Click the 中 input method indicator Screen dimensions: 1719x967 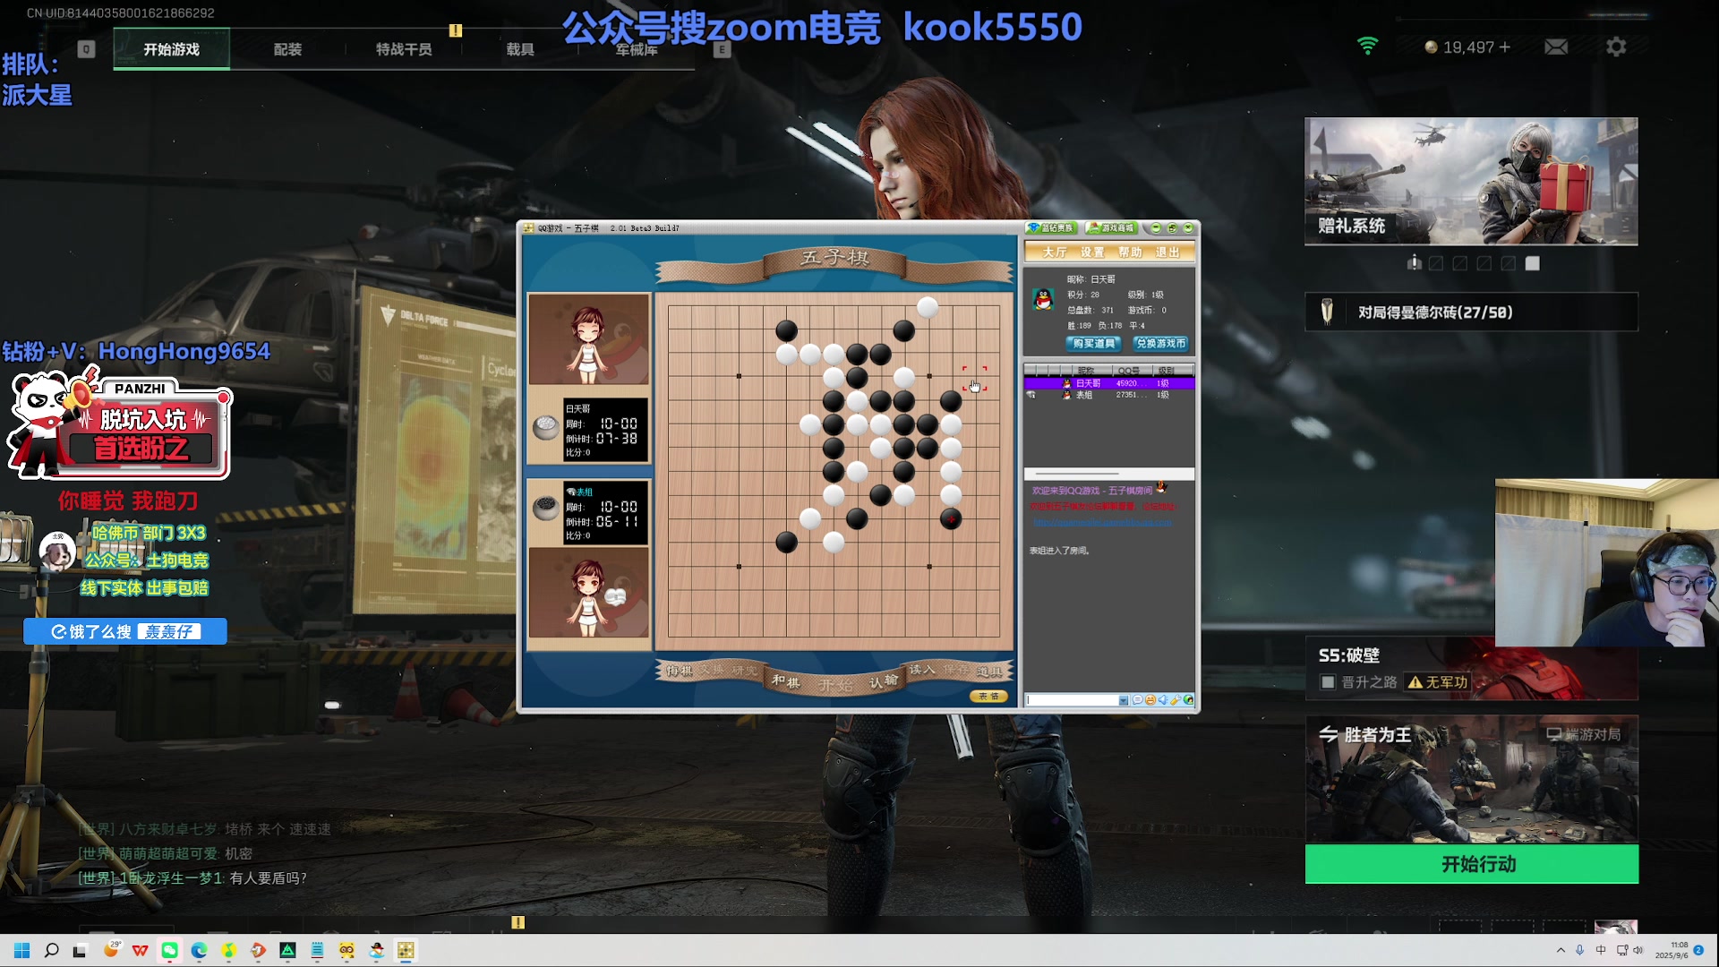[x=1600, y=950]
